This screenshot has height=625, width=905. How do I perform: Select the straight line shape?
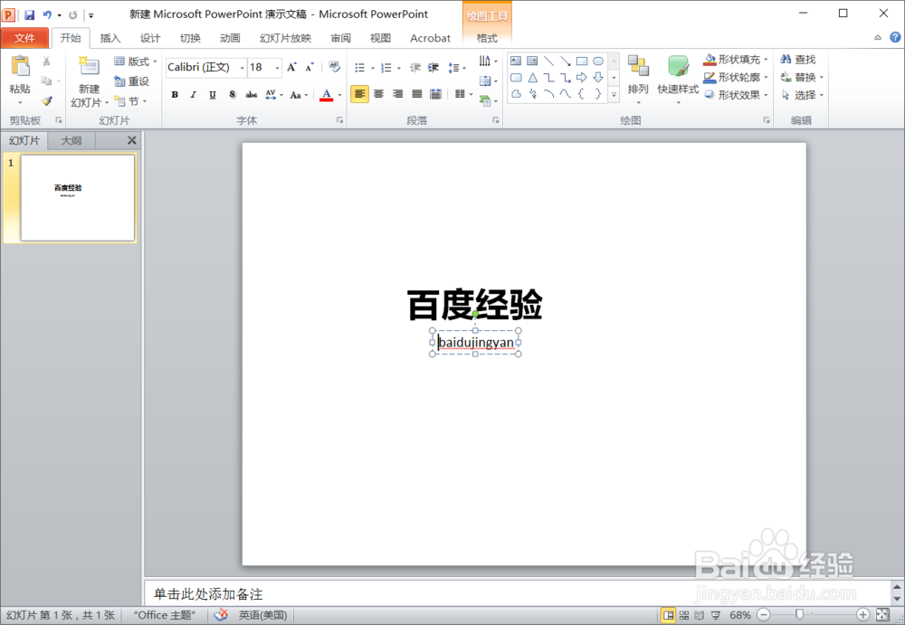[549, 62]
